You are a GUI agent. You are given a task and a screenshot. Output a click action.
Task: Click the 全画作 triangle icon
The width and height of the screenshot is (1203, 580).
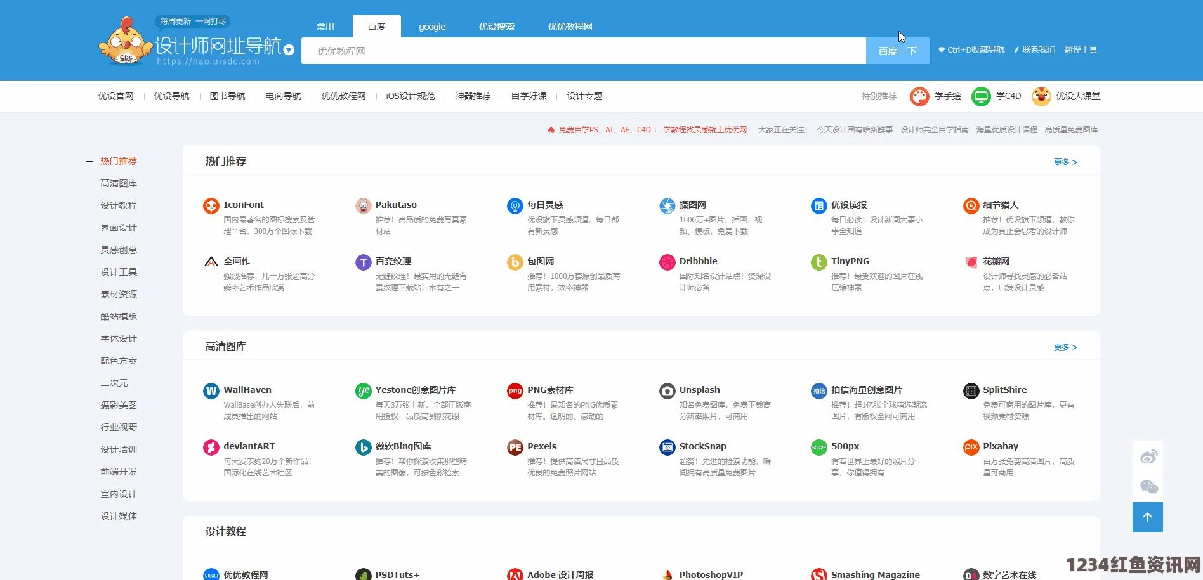pyautogui.click(x=211, y=262)
